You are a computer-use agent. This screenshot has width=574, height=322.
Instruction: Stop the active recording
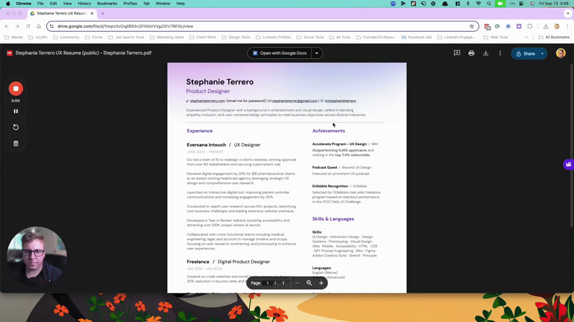coord(16,88)
